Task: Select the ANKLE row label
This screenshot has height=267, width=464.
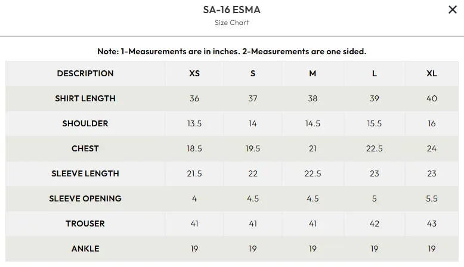Action: click(85, 249)
